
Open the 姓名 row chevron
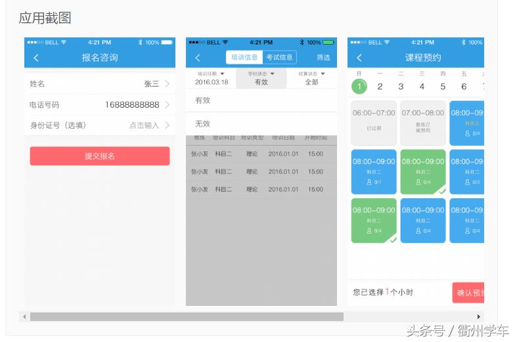[167, 83]
